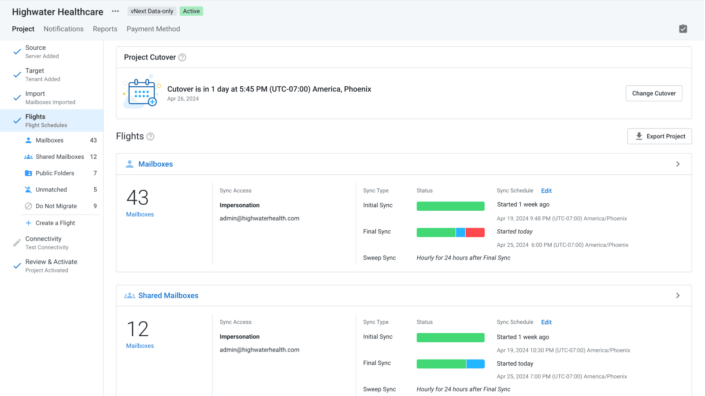Click the Flights help question icon
The height and width of the screenshot is (396, 705).
(150, 136)
